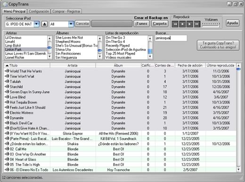The width and height of the screenshot is (245, 182).
Task: Click Te gusta CopyTrans button
Action: (x=218, y=45)
